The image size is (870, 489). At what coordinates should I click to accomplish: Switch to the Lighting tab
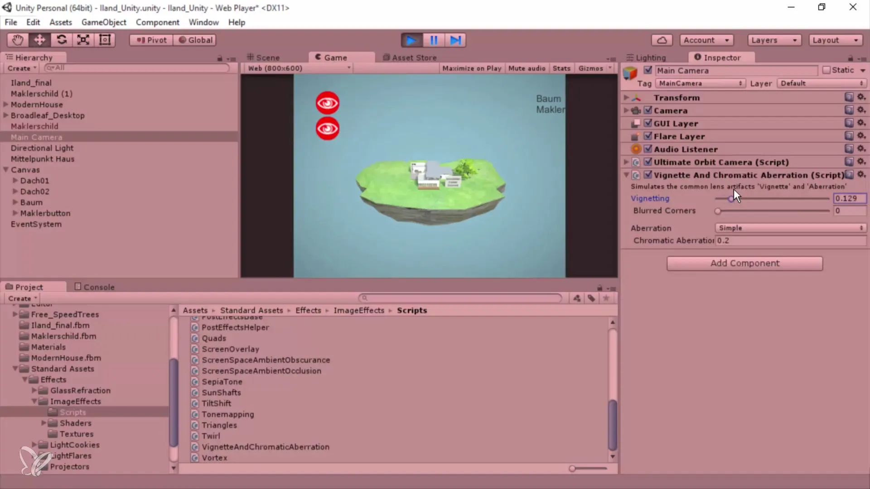(646, 58)
